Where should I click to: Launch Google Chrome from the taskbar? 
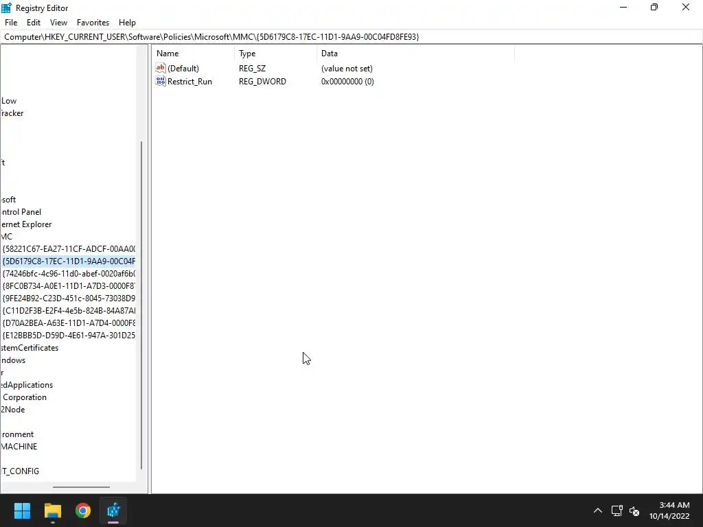(x=83, y=511)
